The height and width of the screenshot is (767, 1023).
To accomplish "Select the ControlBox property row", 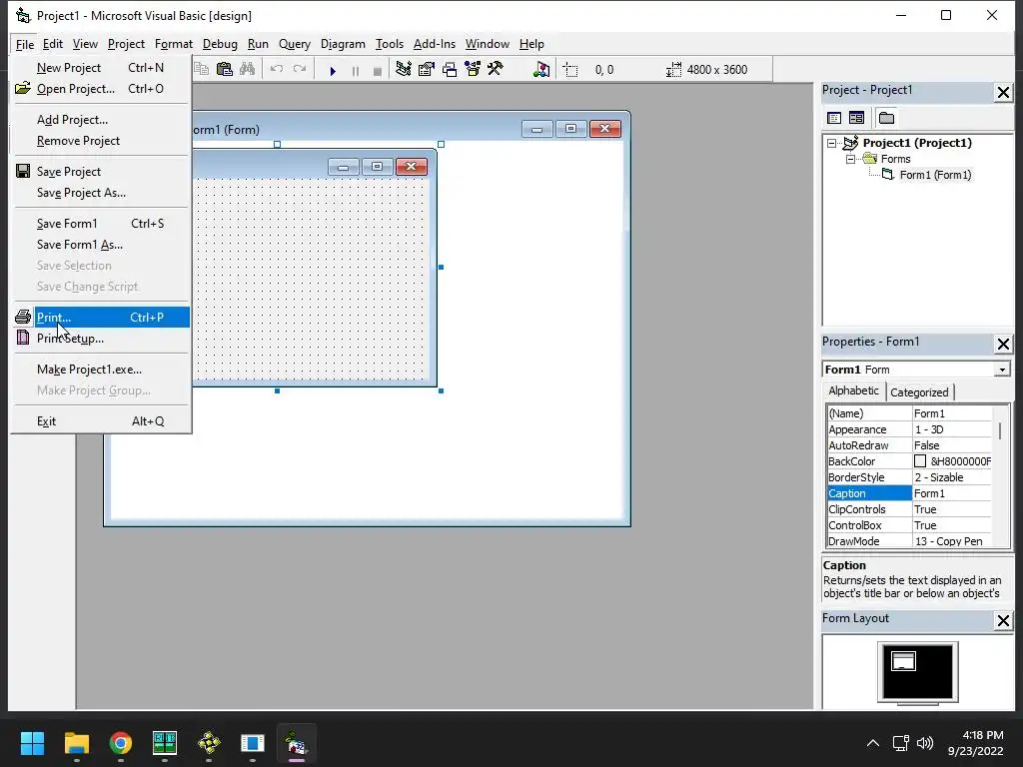I will click(x=909, y=525).
